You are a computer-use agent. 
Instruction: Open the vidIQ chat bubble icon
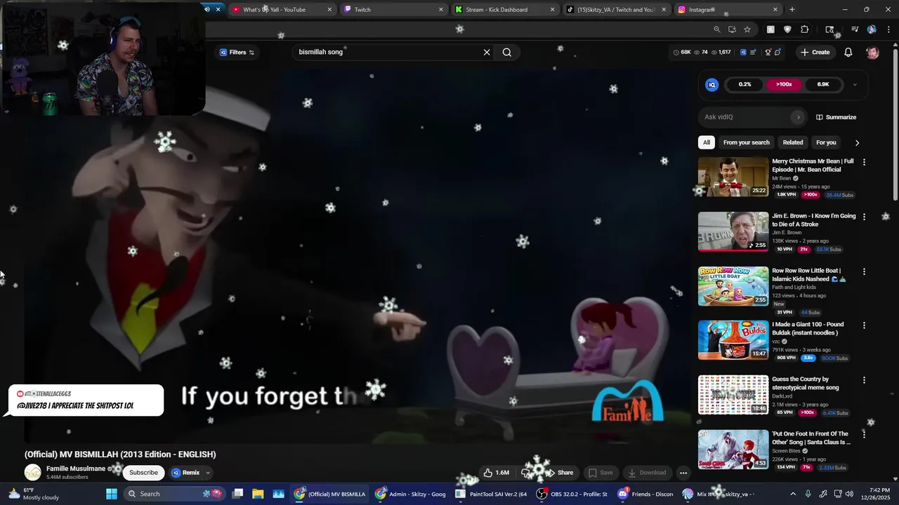click(777, 53)
